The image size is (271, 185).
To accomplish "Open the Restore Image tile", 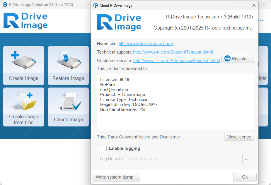I will [68, 66].
